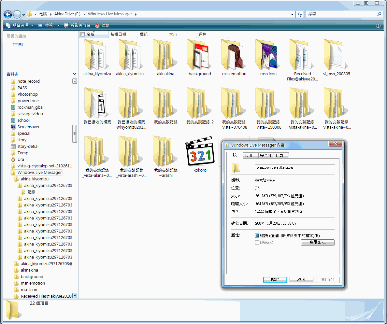Click 確定 button in properties dialog
This screenshot has height=324, width=387.
tap(275, 280)
